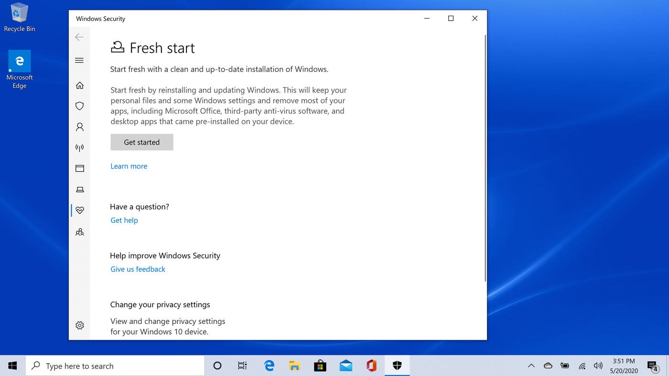Open the volume control in tray

[598, 366]
